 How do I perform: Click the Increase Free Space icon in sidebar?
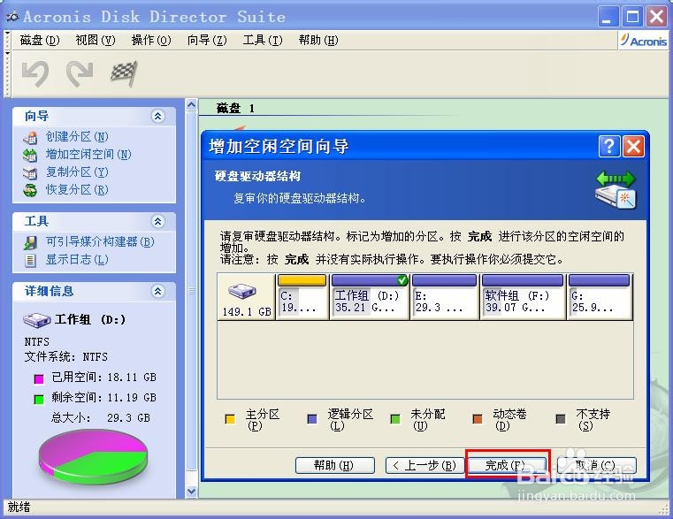[x=30, y=155]
